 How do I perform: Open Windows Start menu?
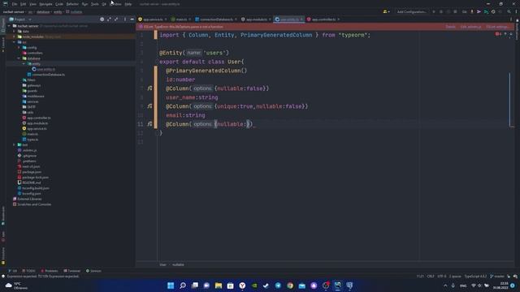click(171, 286)
